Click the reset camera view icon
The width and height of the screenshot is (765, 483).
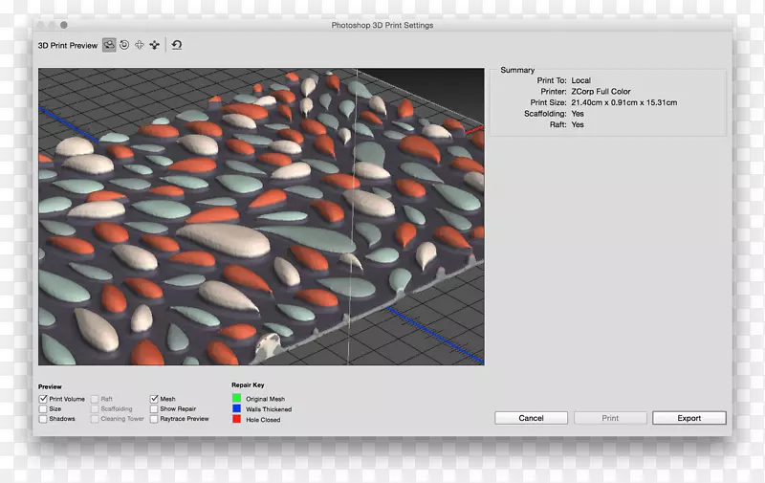pyautogui.click(x=177, y=45)
